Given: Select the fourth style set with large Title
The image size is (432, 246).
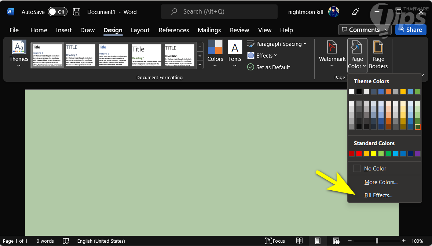Looking at the screenshot, I should [147, 55].
